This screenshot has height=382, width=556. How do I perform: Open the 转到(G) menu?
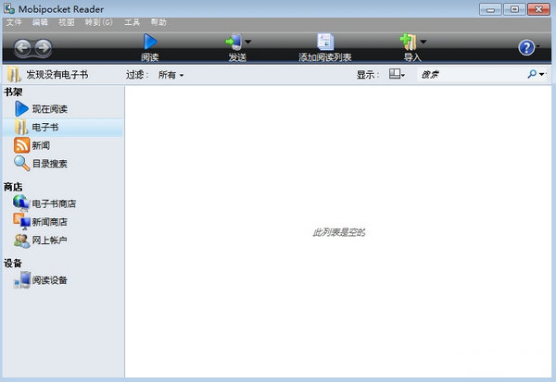point(98,22)
